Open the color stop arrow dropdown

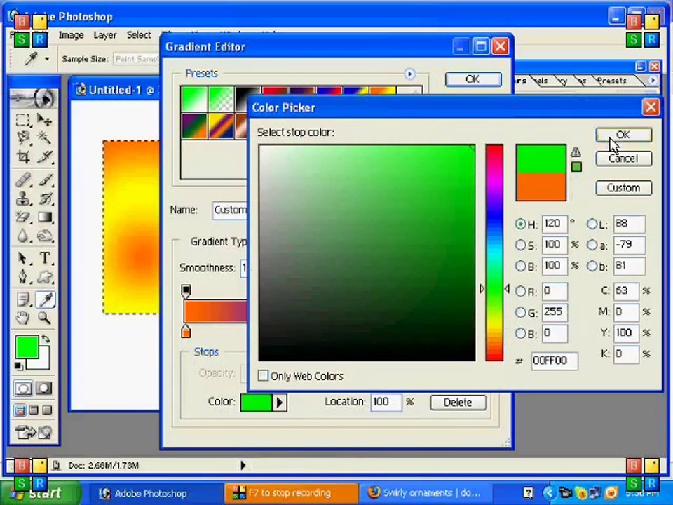pyautogui.click(x=280, y=403)
